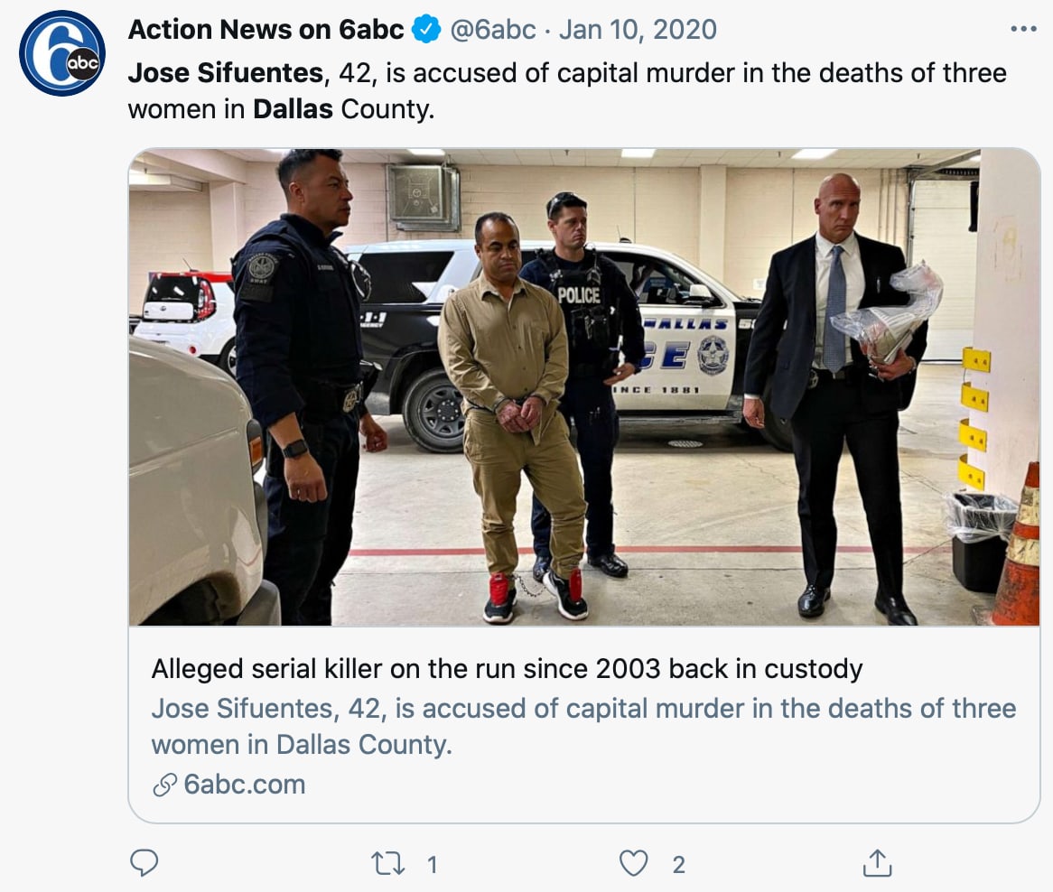Click the blue verified badge

point(426,30)
